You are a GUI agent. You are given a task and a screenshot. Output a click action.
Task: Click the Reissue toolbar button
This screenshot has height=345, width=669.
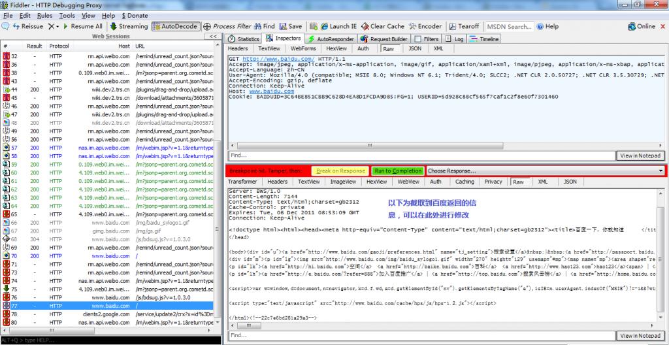[x=28, y=27]
